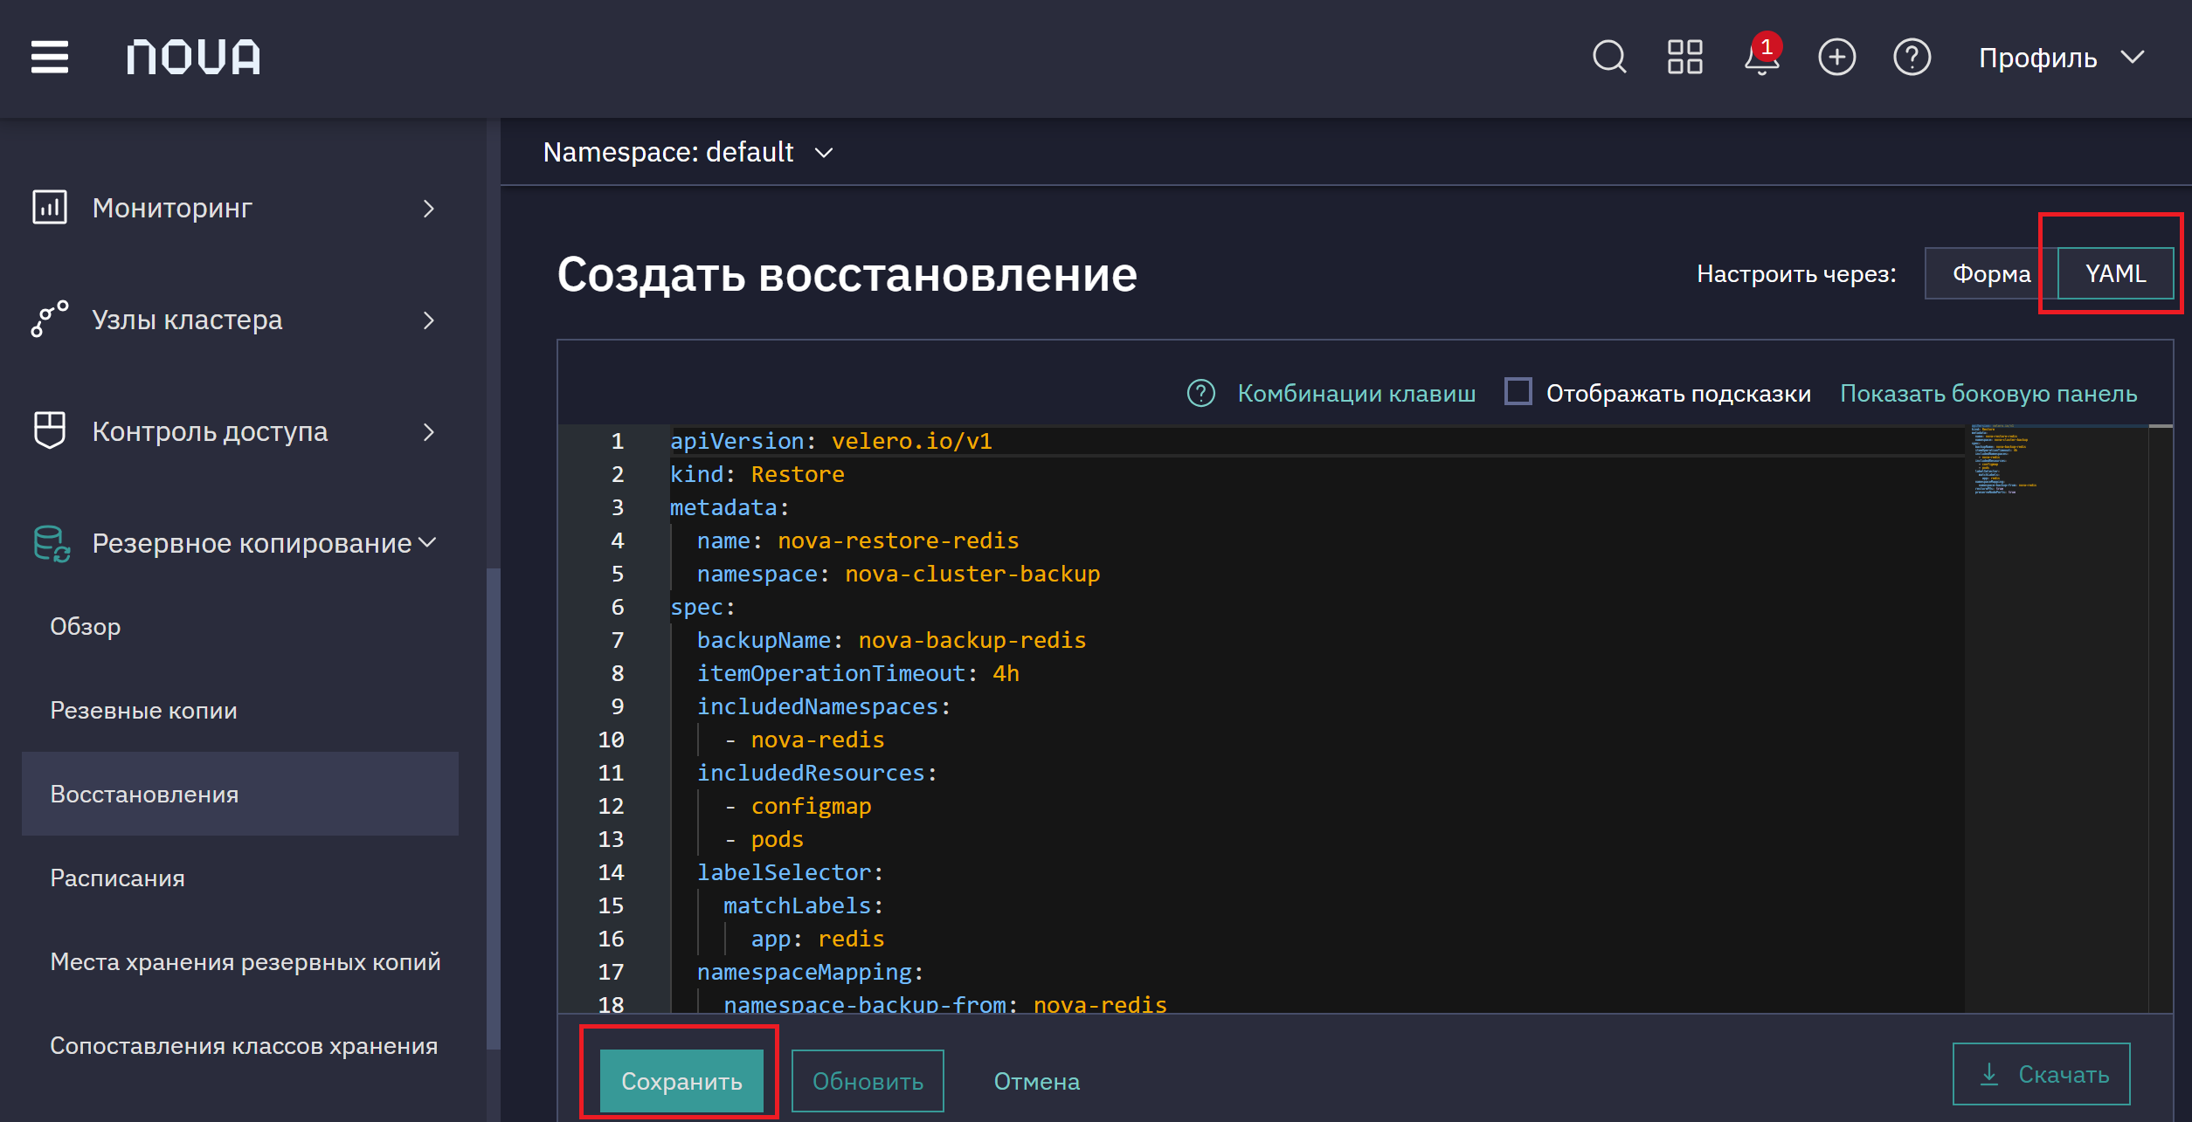Click the sidebar vertical scrollbar
The image size is (2192, 1122).
pos(494,808)
